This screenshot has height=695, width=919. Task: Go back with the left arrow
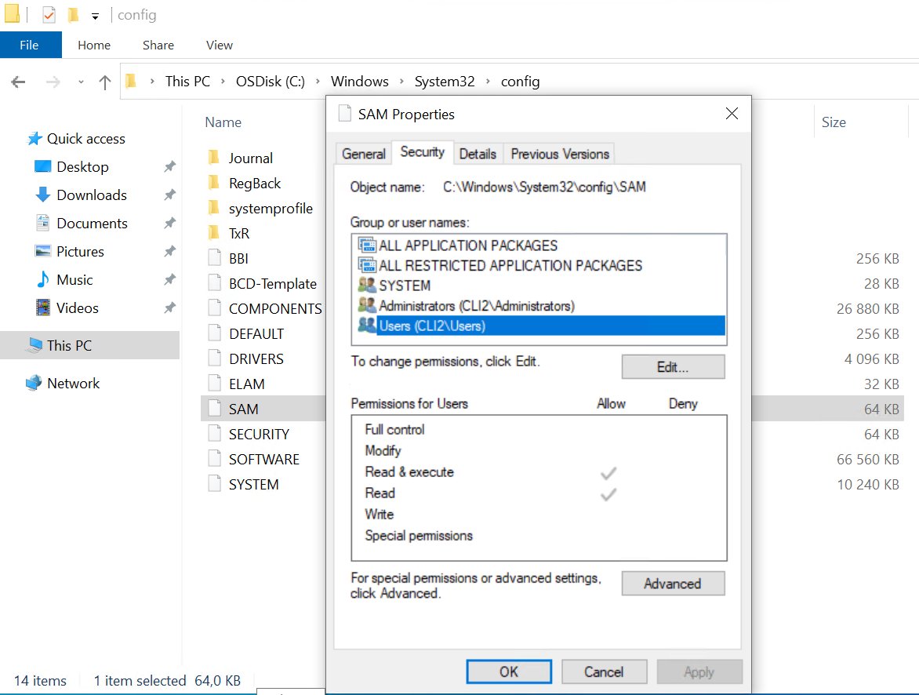19,82
